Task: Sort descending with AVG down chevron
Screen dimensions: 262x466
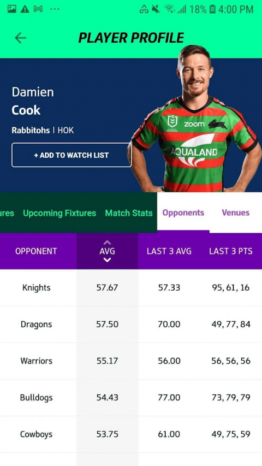Action: point(107,260)
